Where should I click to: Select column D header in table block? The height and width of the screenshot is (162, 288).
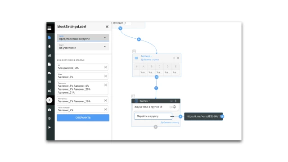click(x=167, y=67)
